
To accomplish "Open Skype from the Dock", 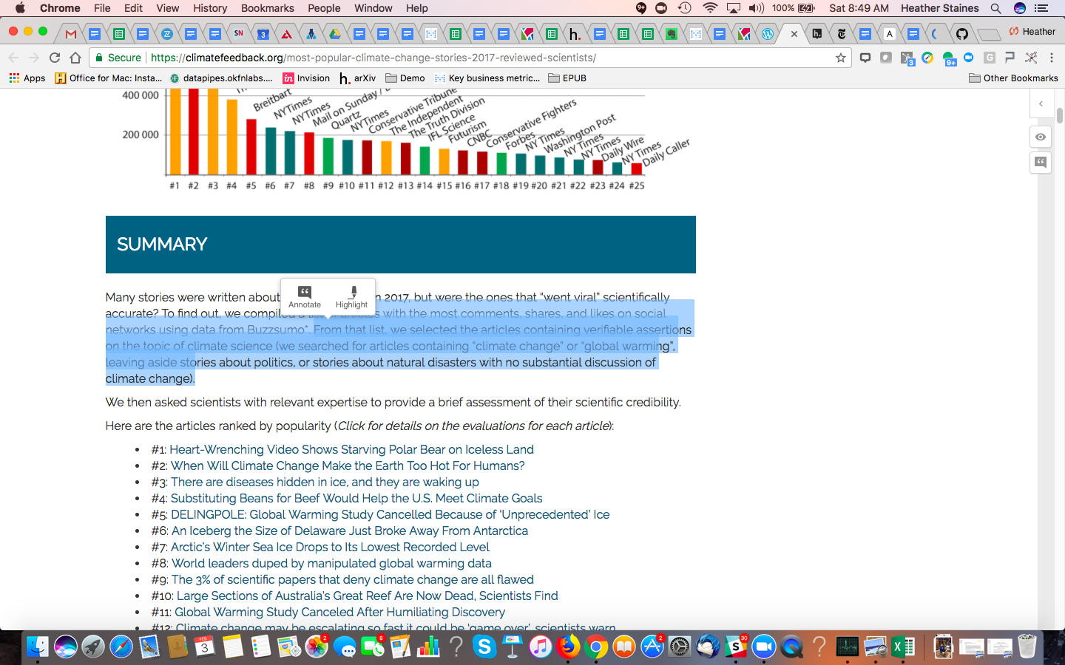I will (484, 647).
